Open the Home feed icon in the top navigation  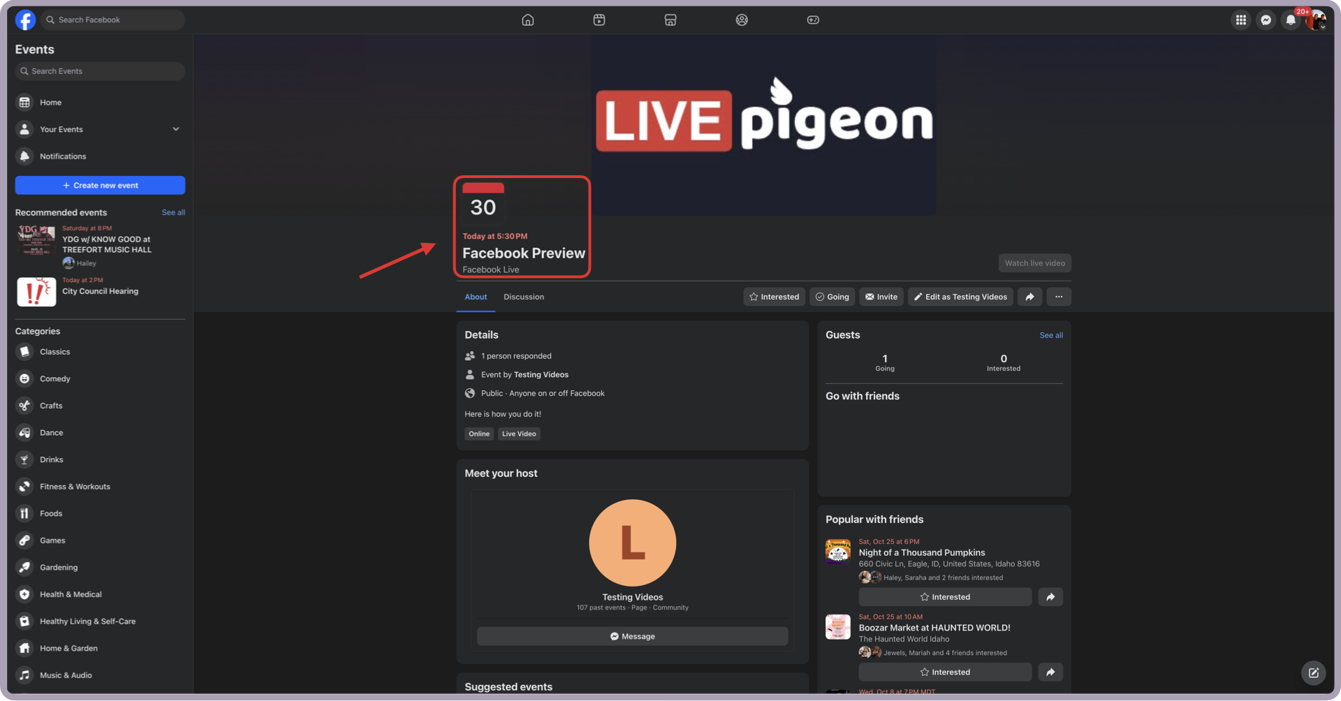point(528,20)
